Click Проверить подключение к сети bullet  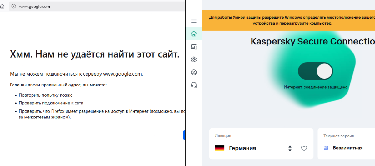tap(51, 103)
